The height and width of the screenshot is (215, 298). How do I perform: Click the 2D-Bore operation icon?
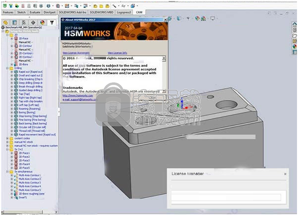pyautogui.click(x=16, y=65)
